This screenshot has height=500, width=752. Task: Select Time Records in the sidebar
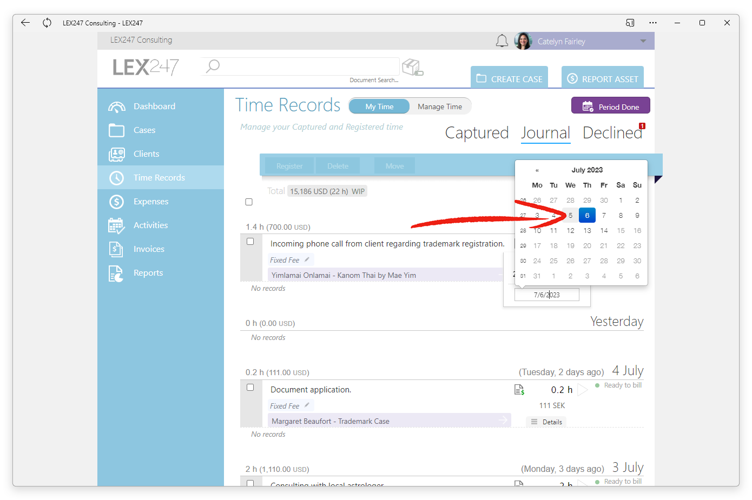pyautogui.click(x=161, y=177)
